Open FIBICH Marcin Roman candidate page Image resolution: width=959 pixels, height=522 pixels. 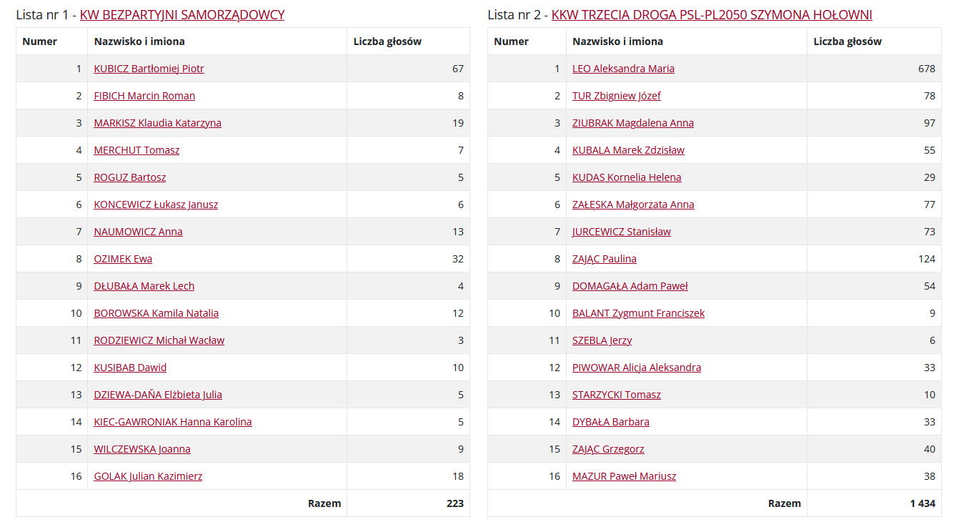[144, 96]
